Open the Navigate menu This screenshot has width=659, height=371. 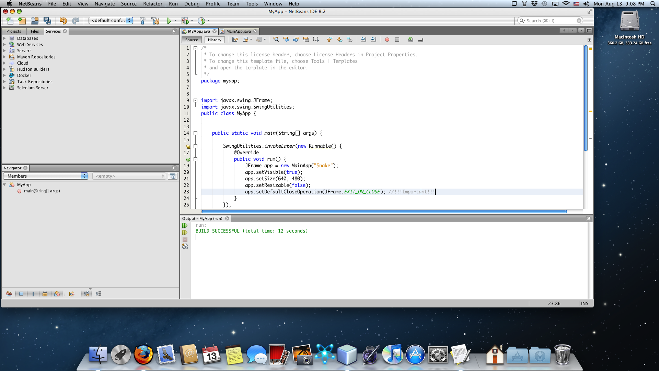tap(105, 4)
